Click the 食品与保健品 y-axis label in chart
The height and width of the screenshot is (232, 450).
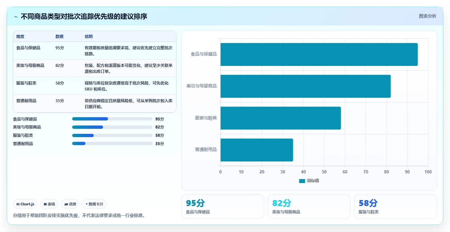203,54
